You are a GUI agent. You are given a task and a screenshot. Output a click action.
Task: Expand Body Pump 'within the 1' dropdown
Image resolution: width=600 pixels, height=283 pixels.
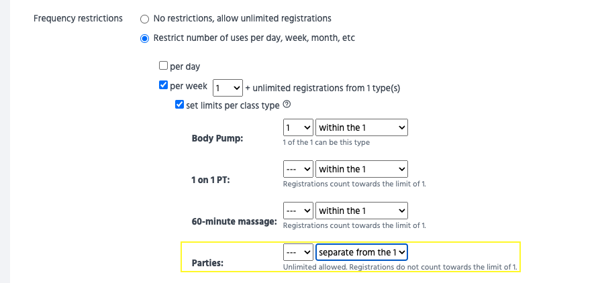(x=362, y=127)
